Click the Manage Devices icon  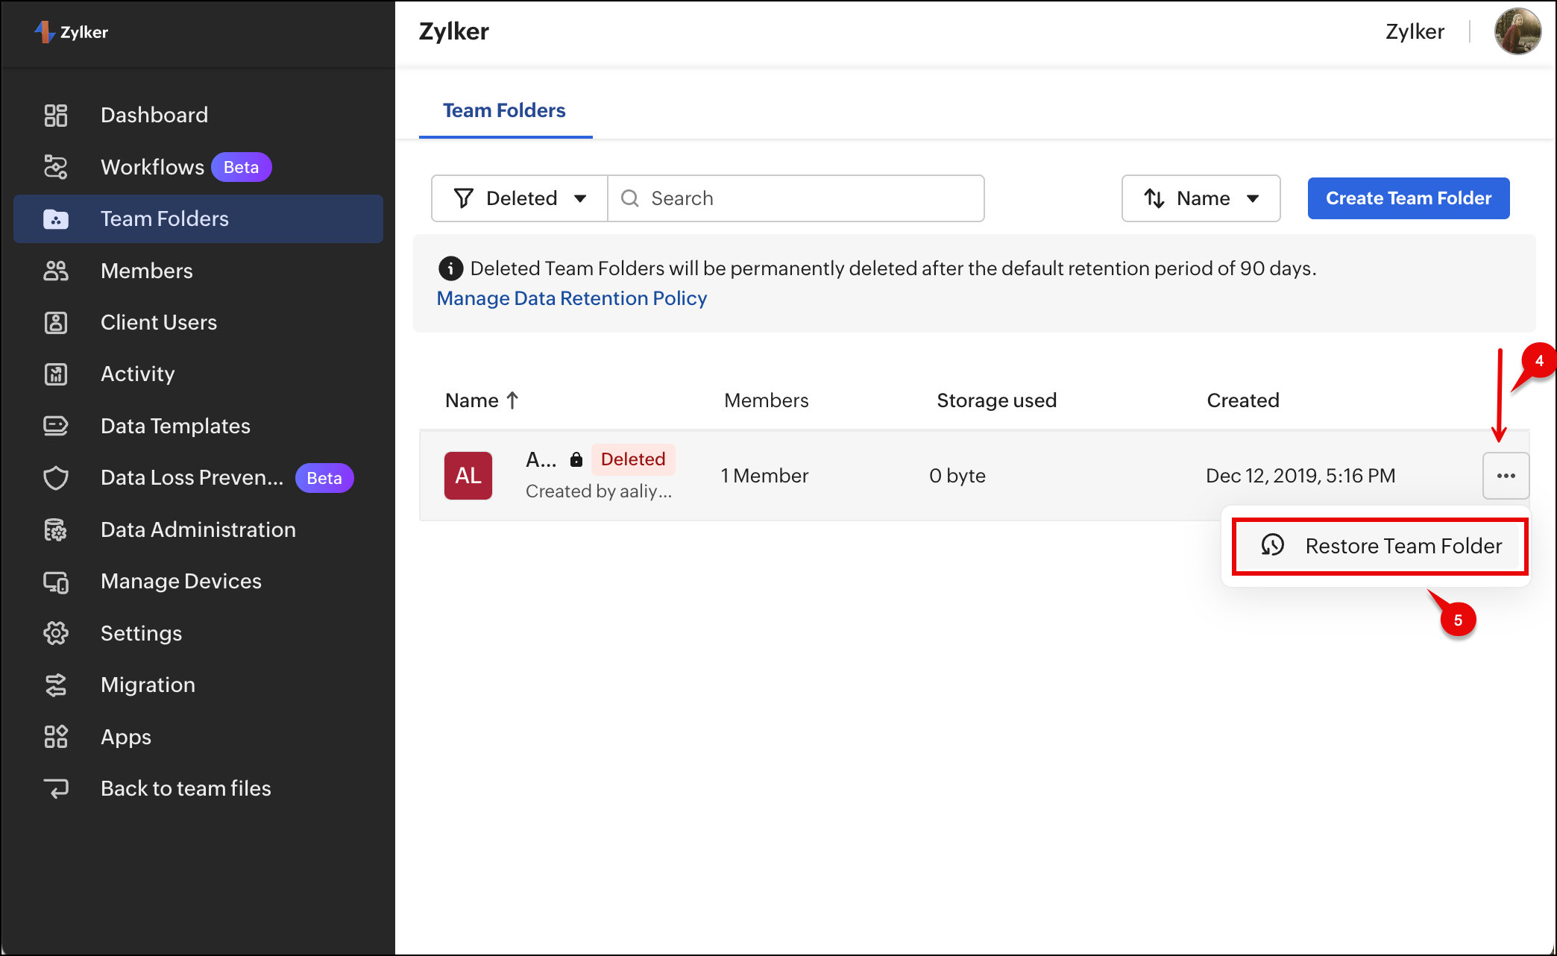point(56,582)
